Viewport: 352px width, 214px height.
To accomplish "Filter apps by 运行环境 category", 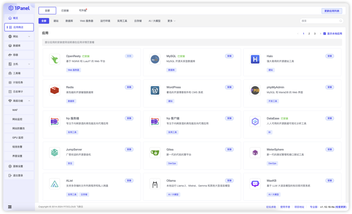I will pos(105,21).
